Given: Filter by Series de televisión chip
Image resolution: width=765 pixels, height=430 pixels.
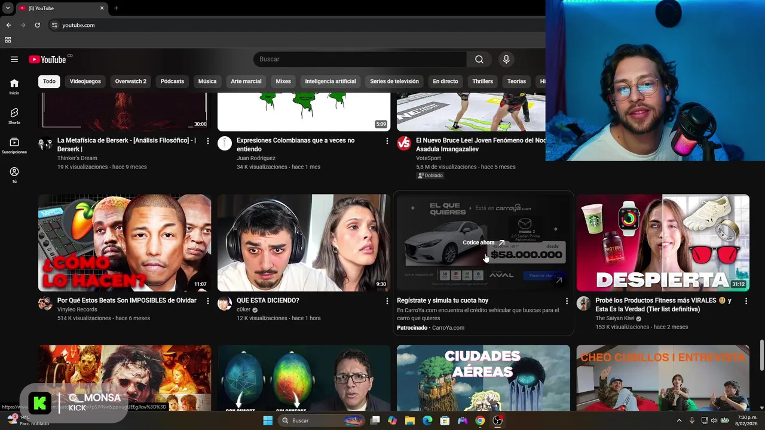Looking at the screenshot, I should pyautogui.click(x=394, y=81).
